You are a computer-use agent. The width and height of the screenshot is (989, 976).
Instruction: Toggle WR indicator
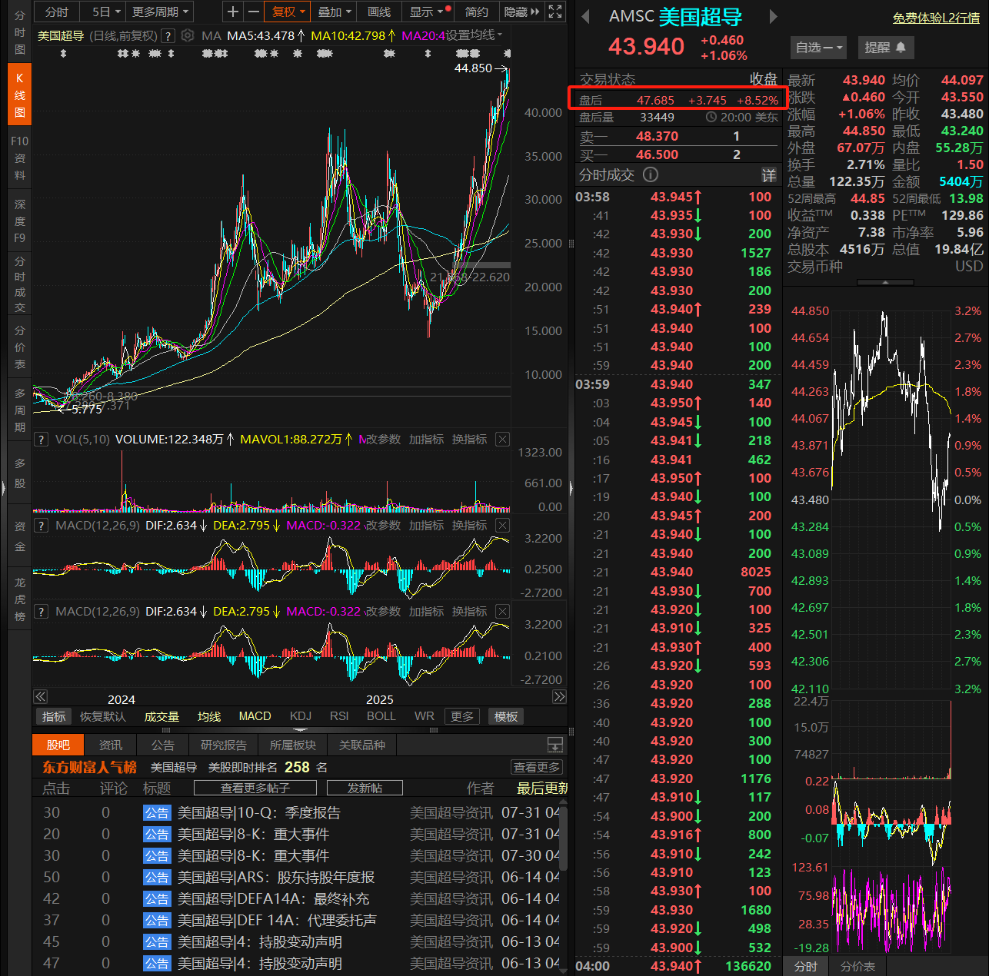click(x=425, y=716)
